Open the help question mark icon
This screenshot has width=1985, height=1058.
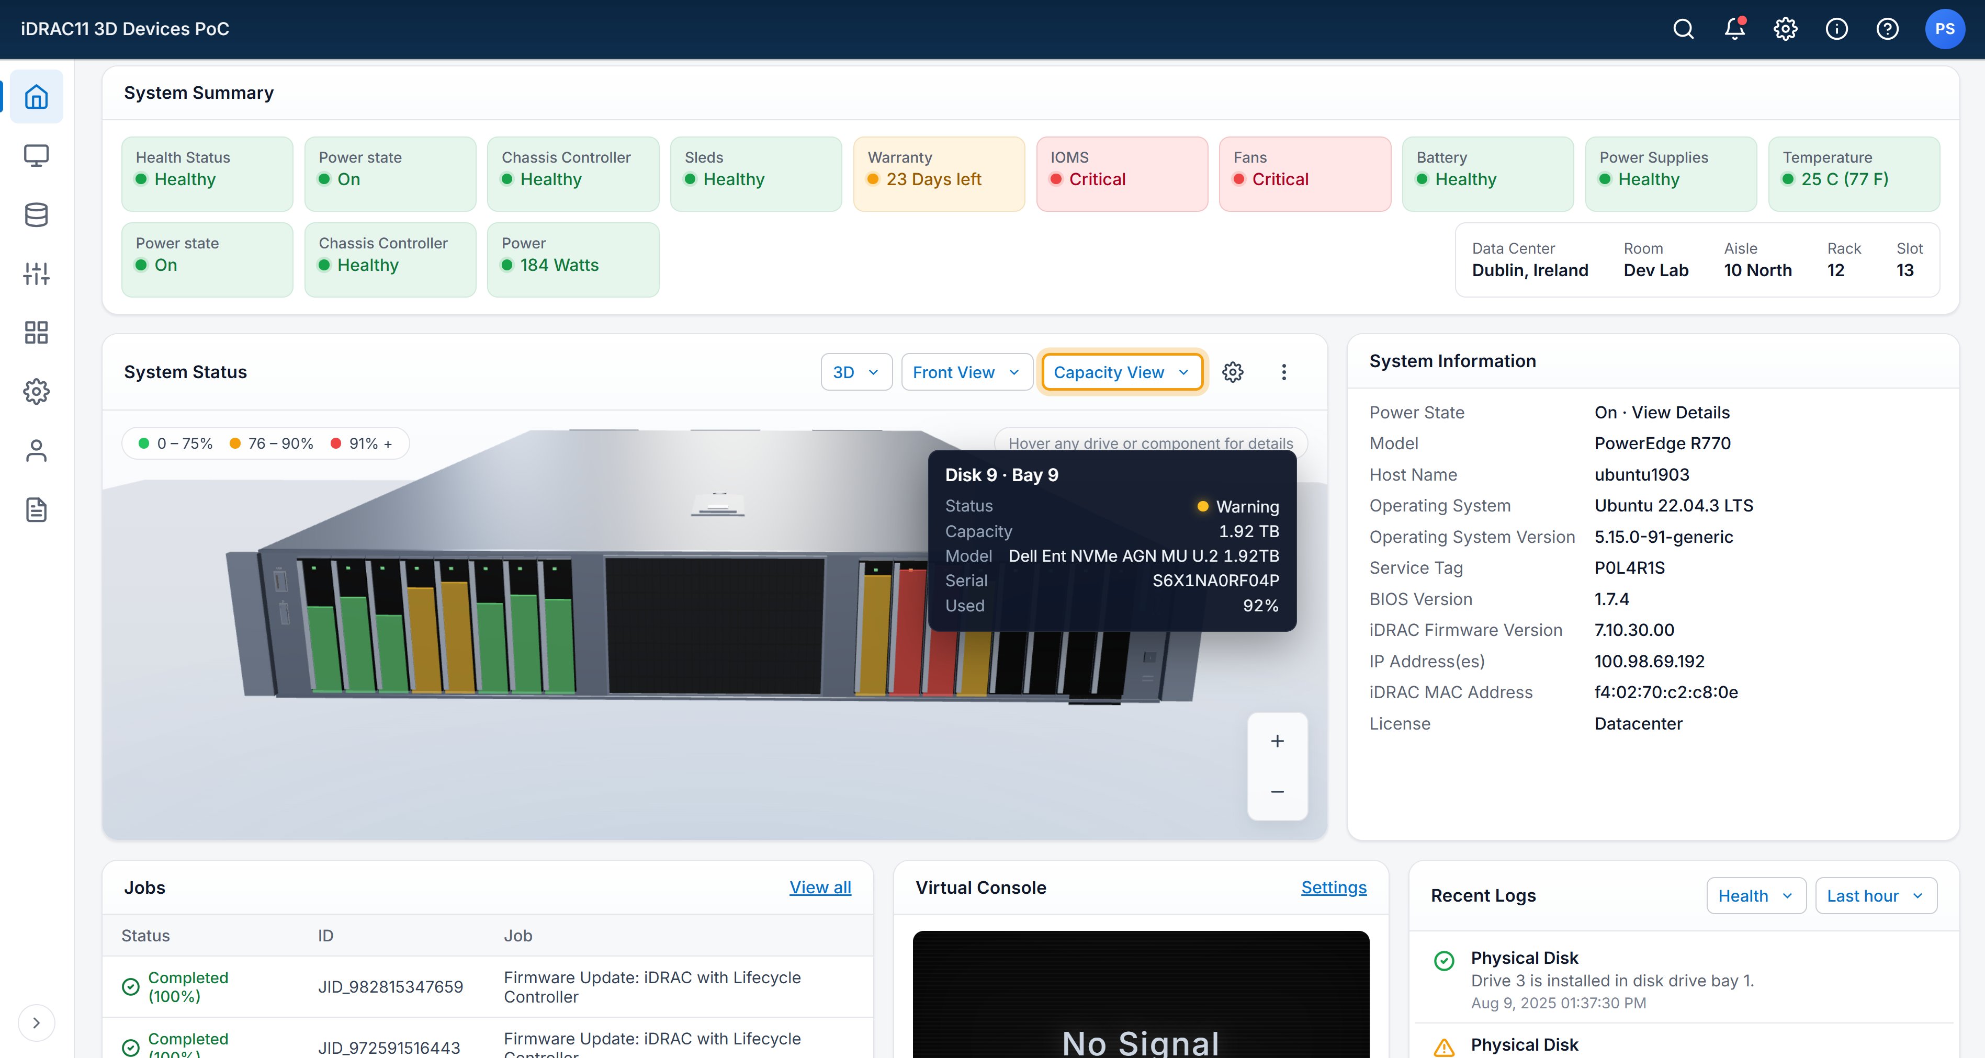(x=1887, y=29)
